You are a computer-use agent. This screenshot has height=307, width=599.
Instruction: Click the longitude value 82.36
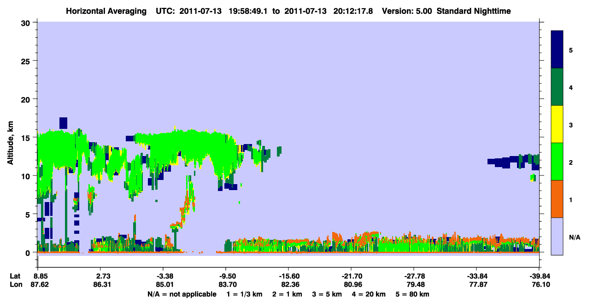pos(290,285)
